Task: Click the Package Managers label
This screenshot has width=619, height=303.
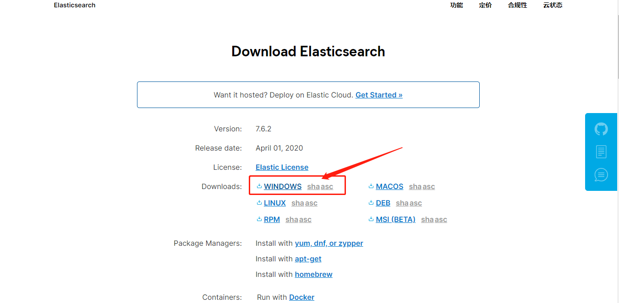Action: 208,243
